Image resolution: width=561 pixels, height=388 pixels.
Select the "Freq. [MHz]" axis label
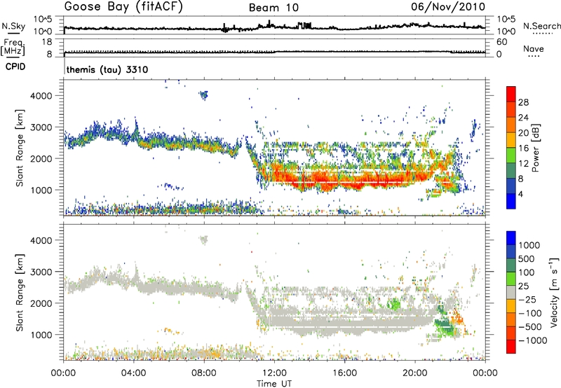[x=13, y=48]
